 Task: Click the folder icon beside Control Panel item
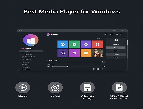[x=23, y=57]
